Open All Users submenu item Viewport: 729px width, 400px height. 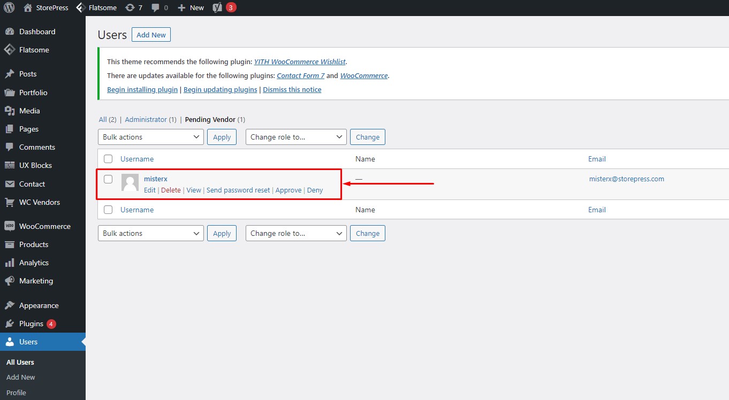click(x=20, y=362)
